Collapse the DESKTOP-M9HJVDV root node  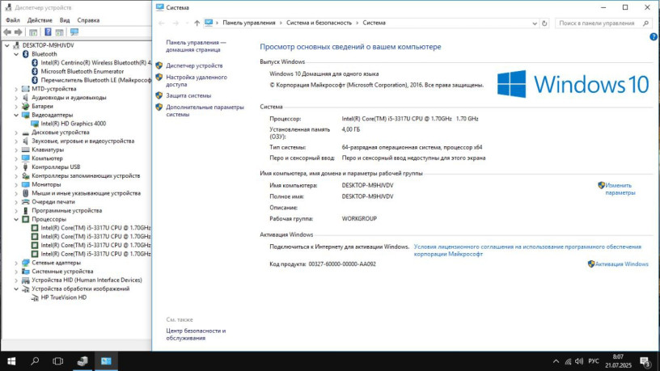pyautogui.click(x=7, y=45)
